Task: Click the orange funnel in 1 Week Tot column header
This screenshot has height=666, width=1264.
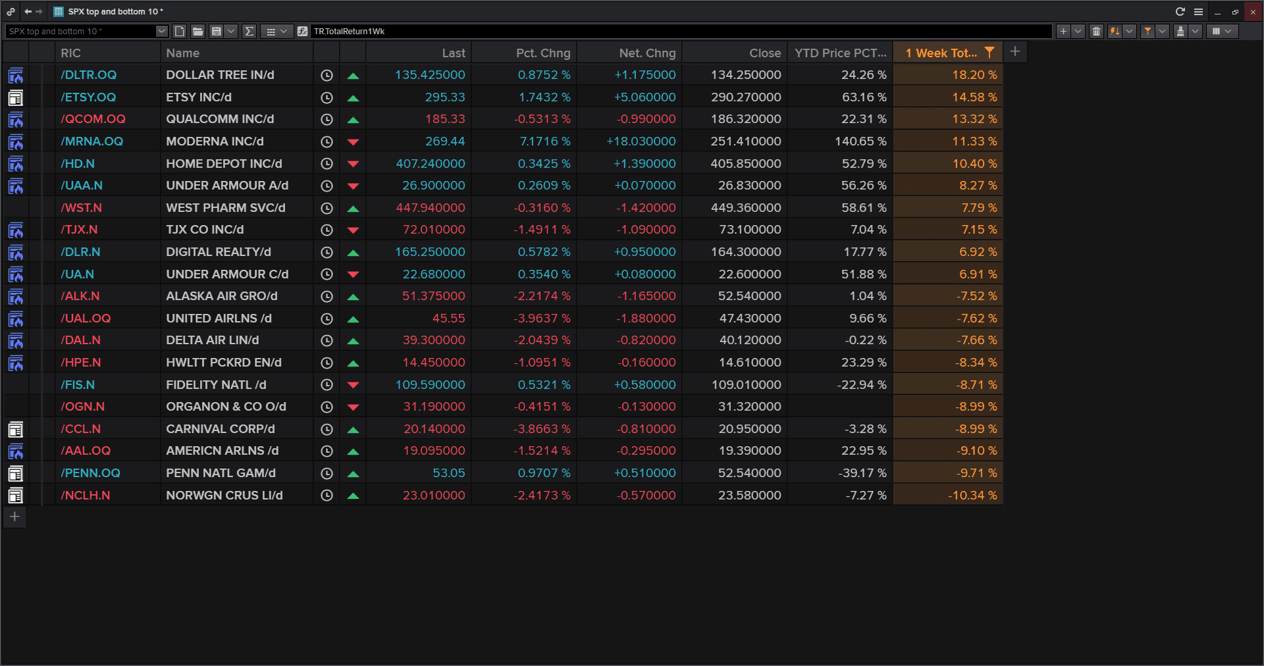Action: [989, 52]
